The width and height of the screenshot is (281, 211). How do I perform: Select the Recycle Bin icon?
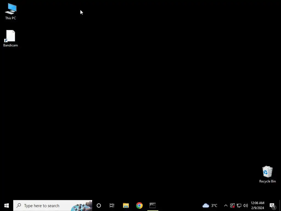[x=267, y=174]
